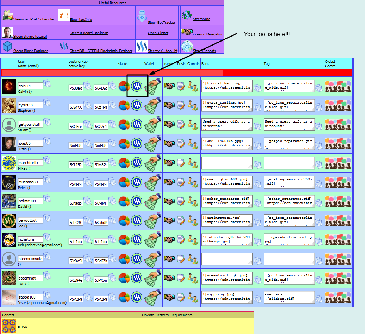Click the Upvote column header in contest table
The image size is (365, 334).
click(148, 315)
